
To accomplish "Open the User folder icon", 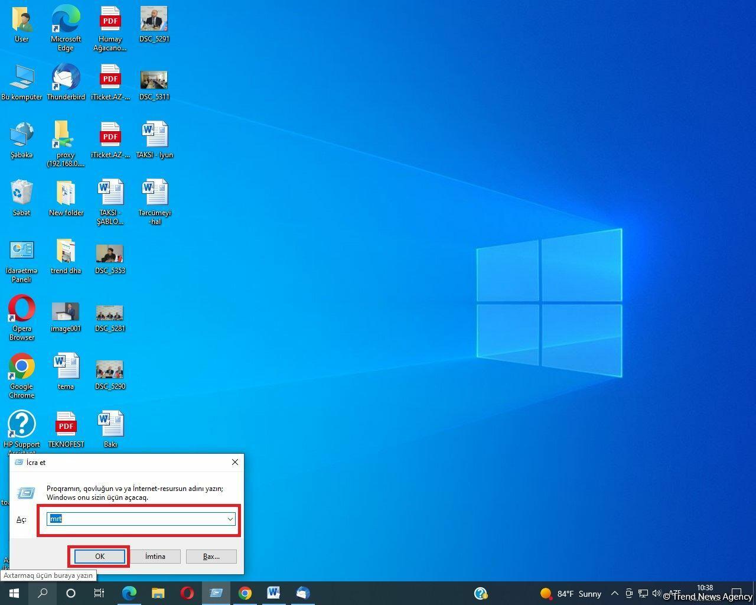I will [x=22, y=25].
